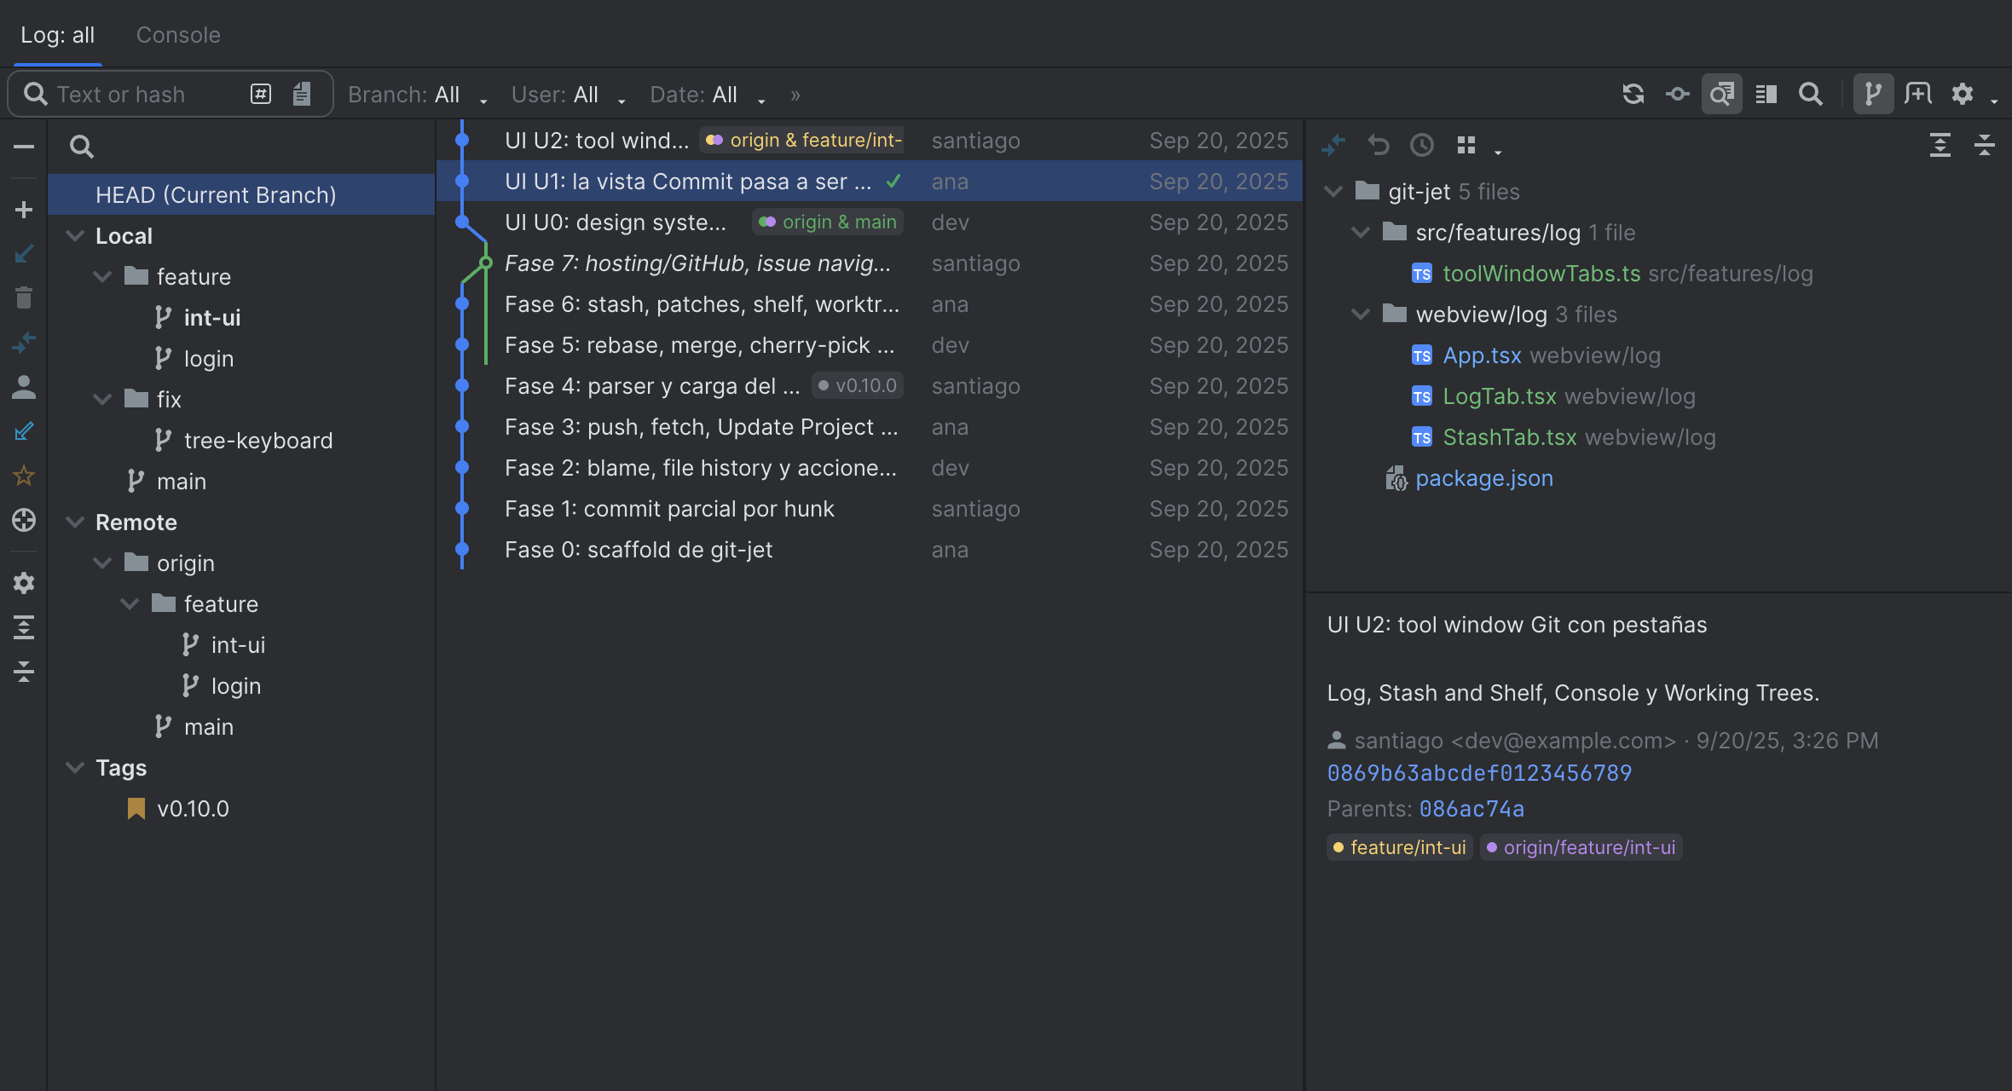Open the Date: All filter dropdown
This screenshot has height=1091, width=2012.
708,95
